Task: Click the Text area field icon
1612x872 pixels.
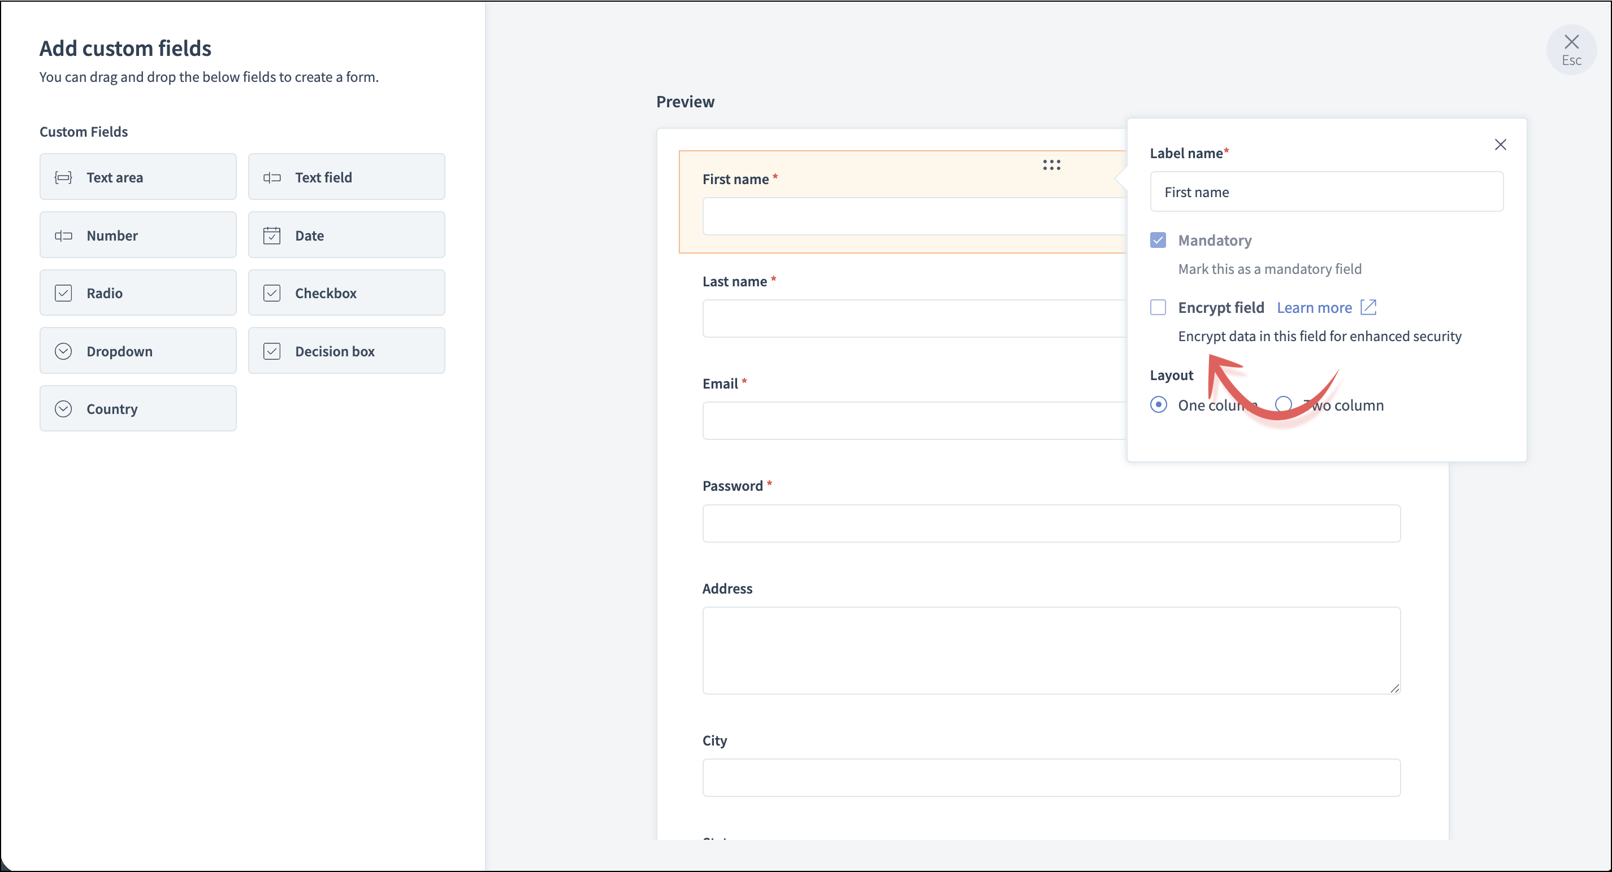Action: [63, 177]
